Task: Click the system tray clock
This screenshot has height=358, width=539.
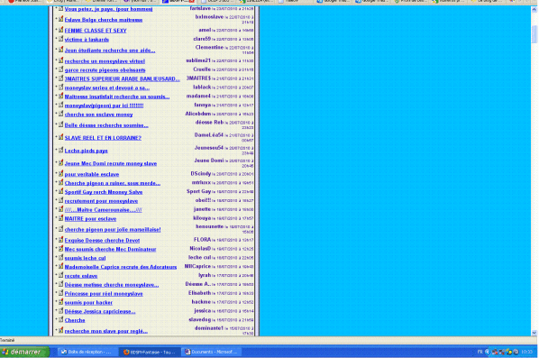Action: click(x=526, y=352)
